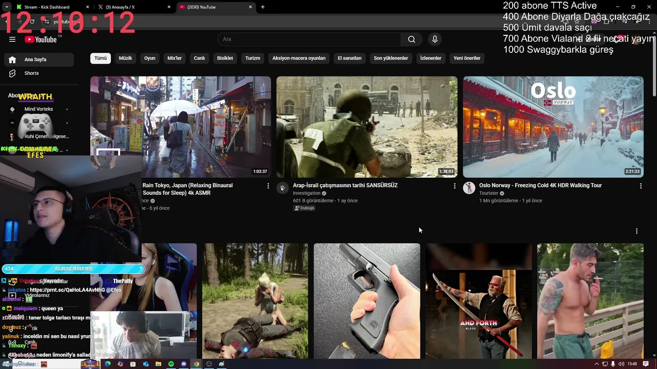
Task: Open Discord from the taskbar
Action: (x=184, y=364)
